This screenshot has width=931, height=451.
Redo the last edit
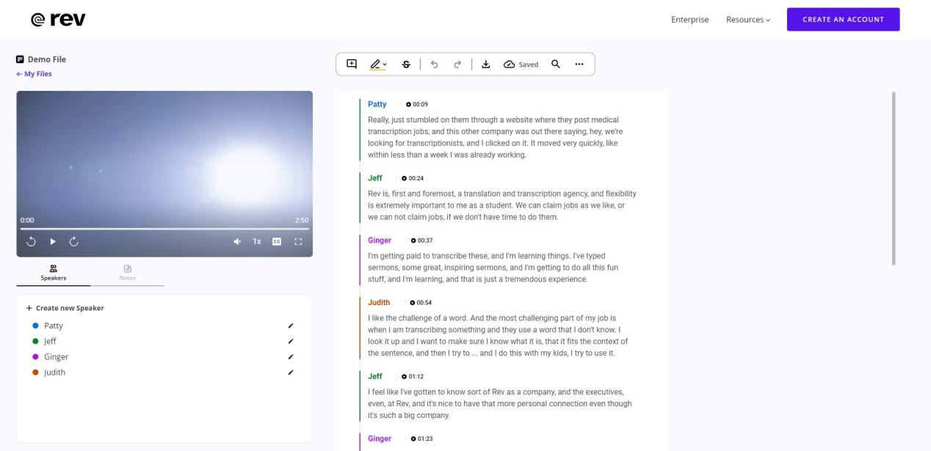click(457, 65)
